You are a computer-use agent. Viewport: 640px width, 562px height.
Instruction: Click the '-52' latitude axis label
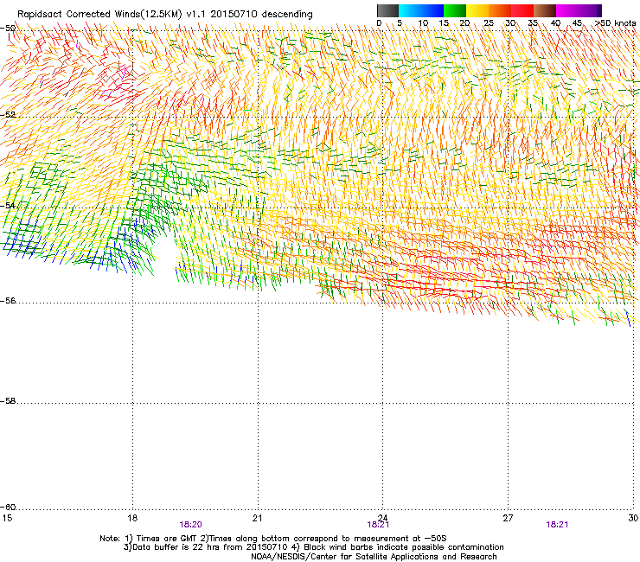click(x=8, y=115)
